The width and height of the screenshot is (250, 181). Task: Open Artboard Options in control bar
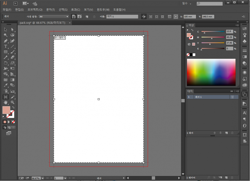tap(169, 16)
